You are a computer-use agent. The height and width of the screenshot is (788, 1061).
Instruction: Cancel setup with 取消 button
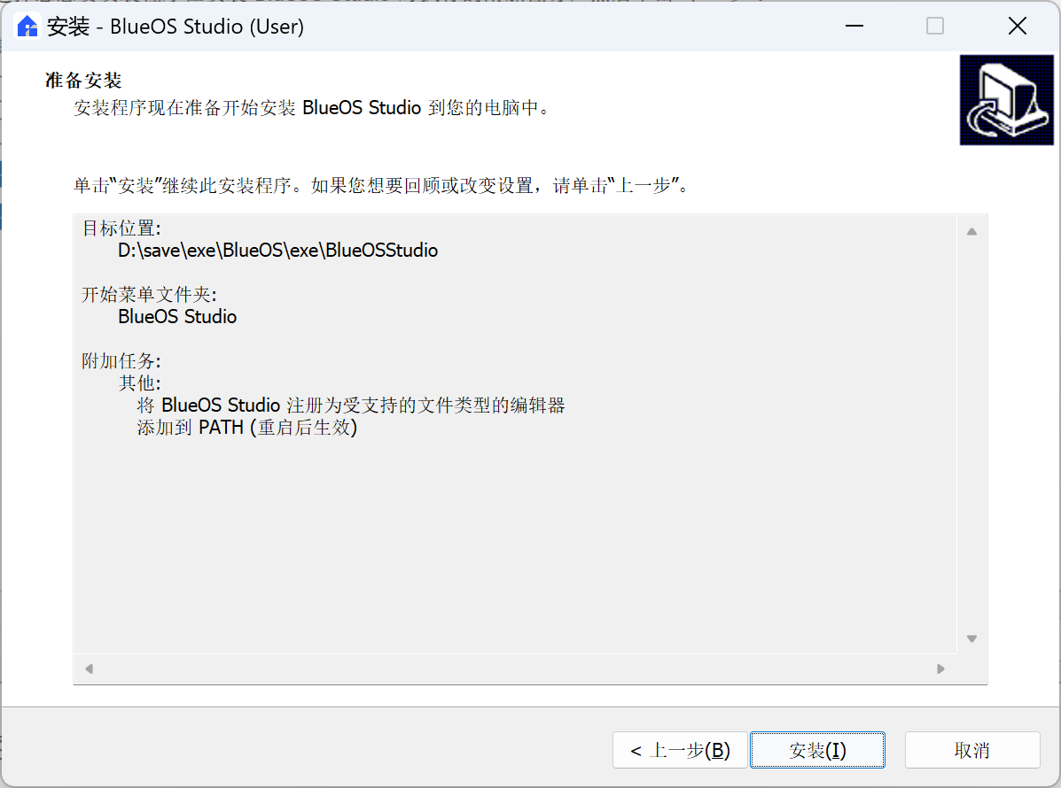tap(972, 750)
